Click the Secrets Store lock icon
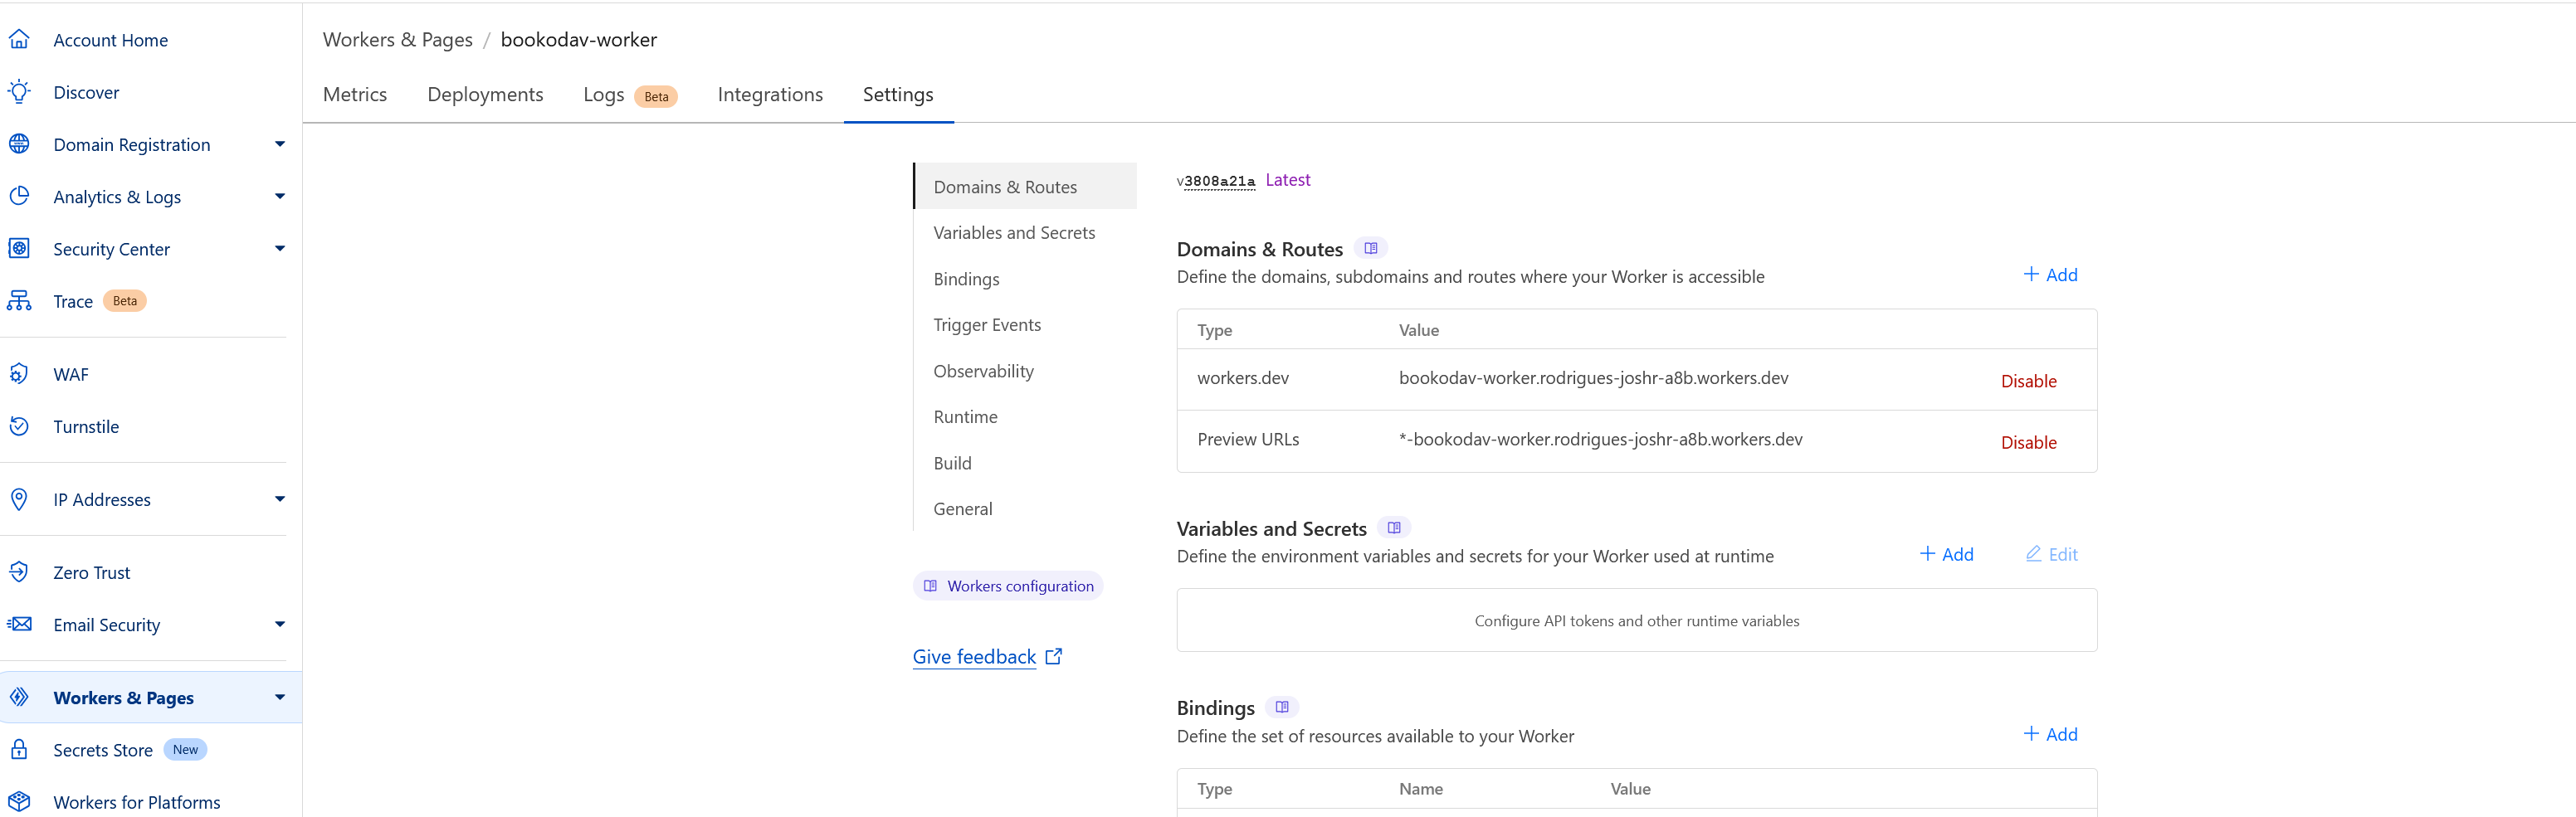This screenshot has width=2576, height=817. pos(19,749)
